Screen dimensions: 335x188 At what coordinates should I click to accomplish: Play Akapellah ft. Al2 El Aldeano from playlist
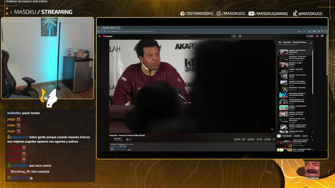[x=294, y=83]
